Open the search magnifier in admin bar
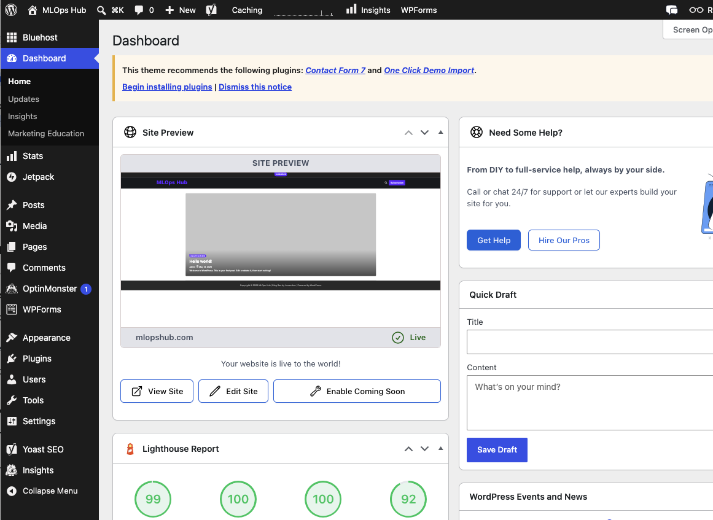 [x=101, y=10]
